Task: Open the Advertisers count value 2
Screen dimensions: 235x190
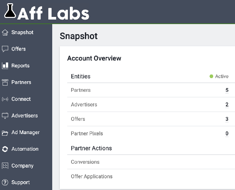Action: point(227,105)
